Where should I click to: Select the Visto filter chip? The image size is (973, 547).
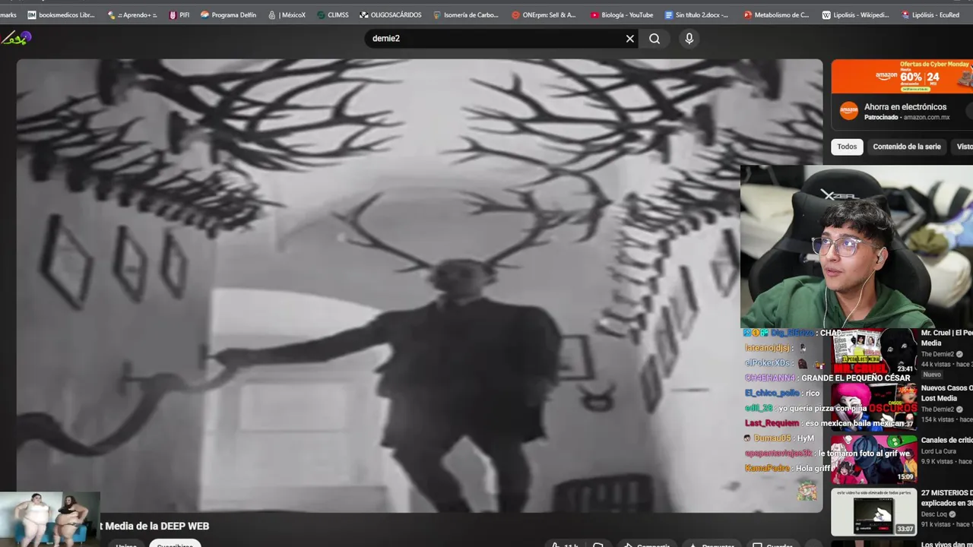[963, 147]
